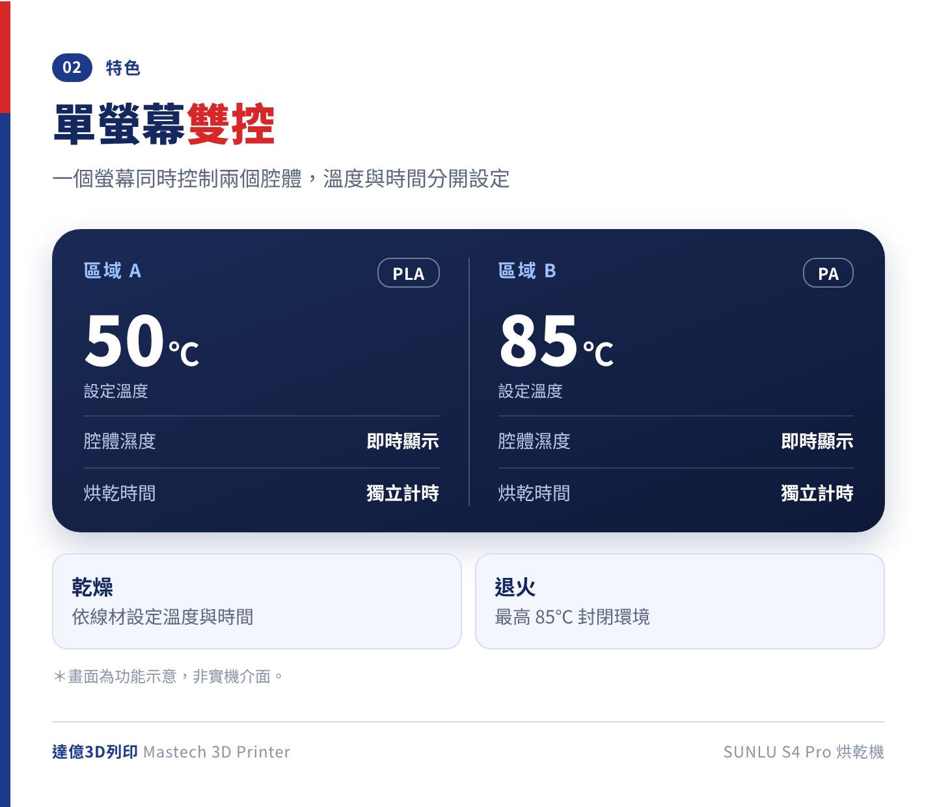Select the "PLA" material badge
The width and height of the screenshot is (937, 807).
pos(409,273)
